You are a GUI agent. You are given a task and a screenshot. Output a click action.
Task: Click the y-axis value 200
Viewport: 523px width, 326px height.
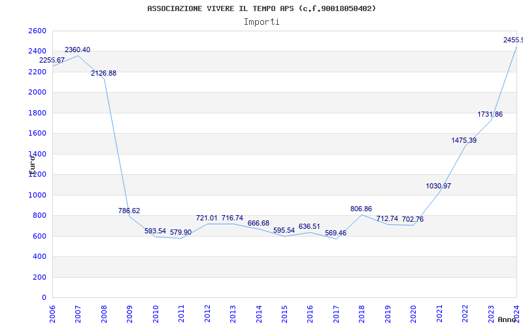click(39, 277)
